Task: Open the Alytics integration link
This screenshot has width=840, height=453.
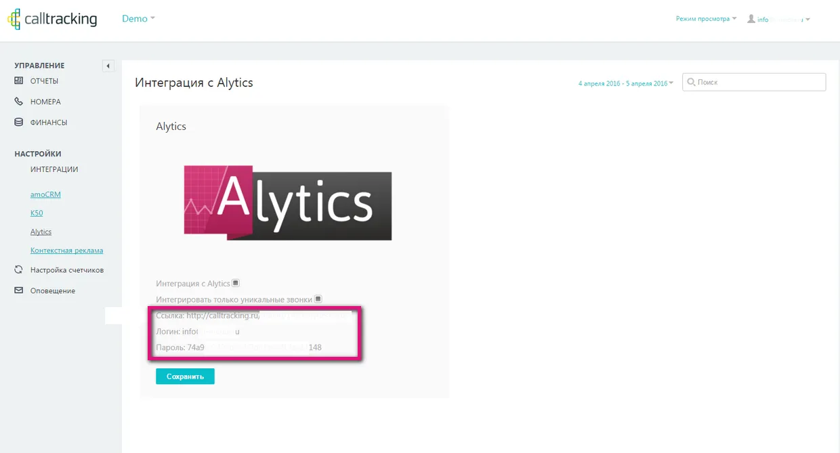Action: click(x=41, y=232)
